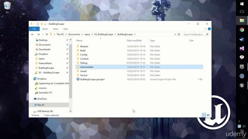Open pinned Dropbox in quick access
Screen dimensions: 248x139
[43, 54]
